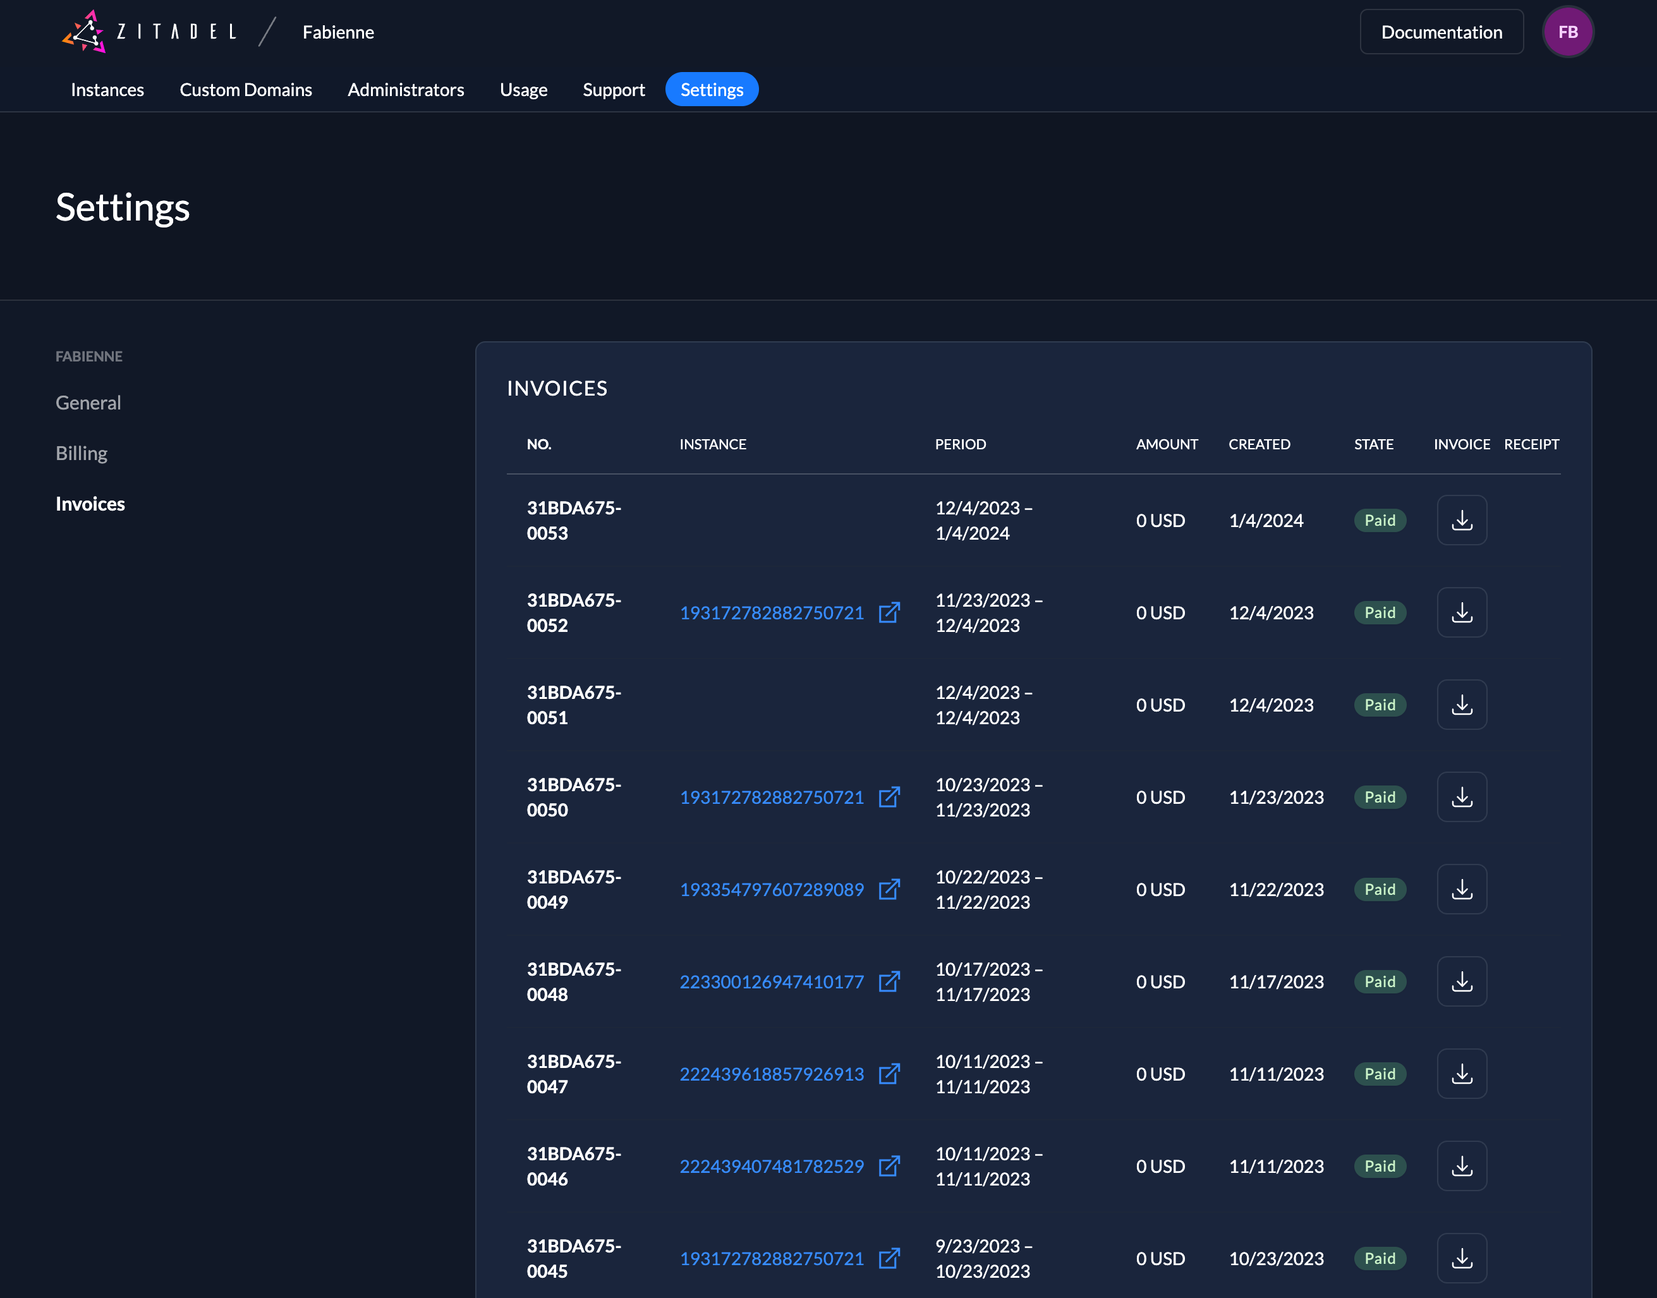This screenshot has height=1298, width=1657.
Task: Select invoice number 31BDA675-0053
Action: 574,521
